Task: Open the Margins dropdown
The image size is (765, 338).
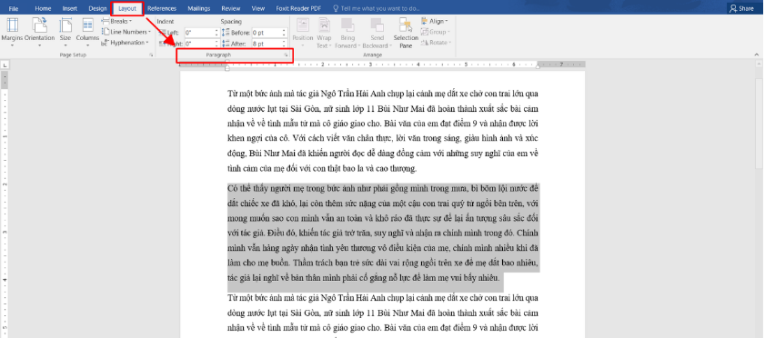Action: 11,32
